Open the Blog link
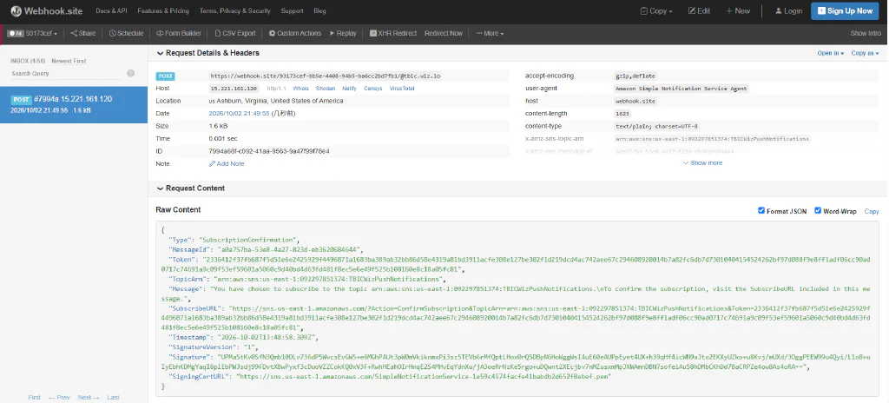The width and height of the screenshot is (889, 403). [319, 10]
